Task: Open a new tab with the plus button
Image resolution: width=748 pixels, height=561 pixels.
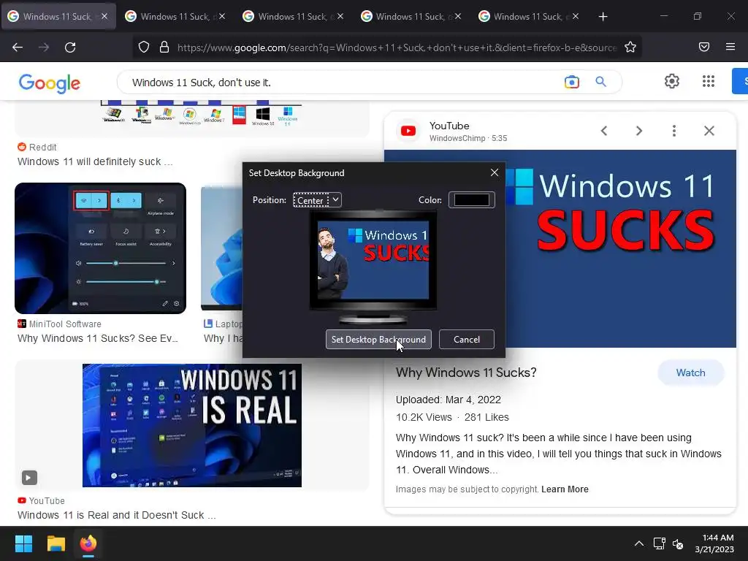Action: (603, 17)
